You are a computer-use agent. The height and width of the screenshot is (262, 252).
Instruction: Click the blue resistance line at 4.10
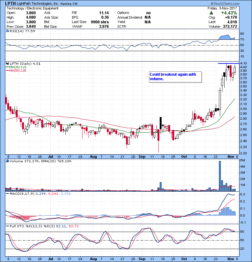click(x=228, y=63)
